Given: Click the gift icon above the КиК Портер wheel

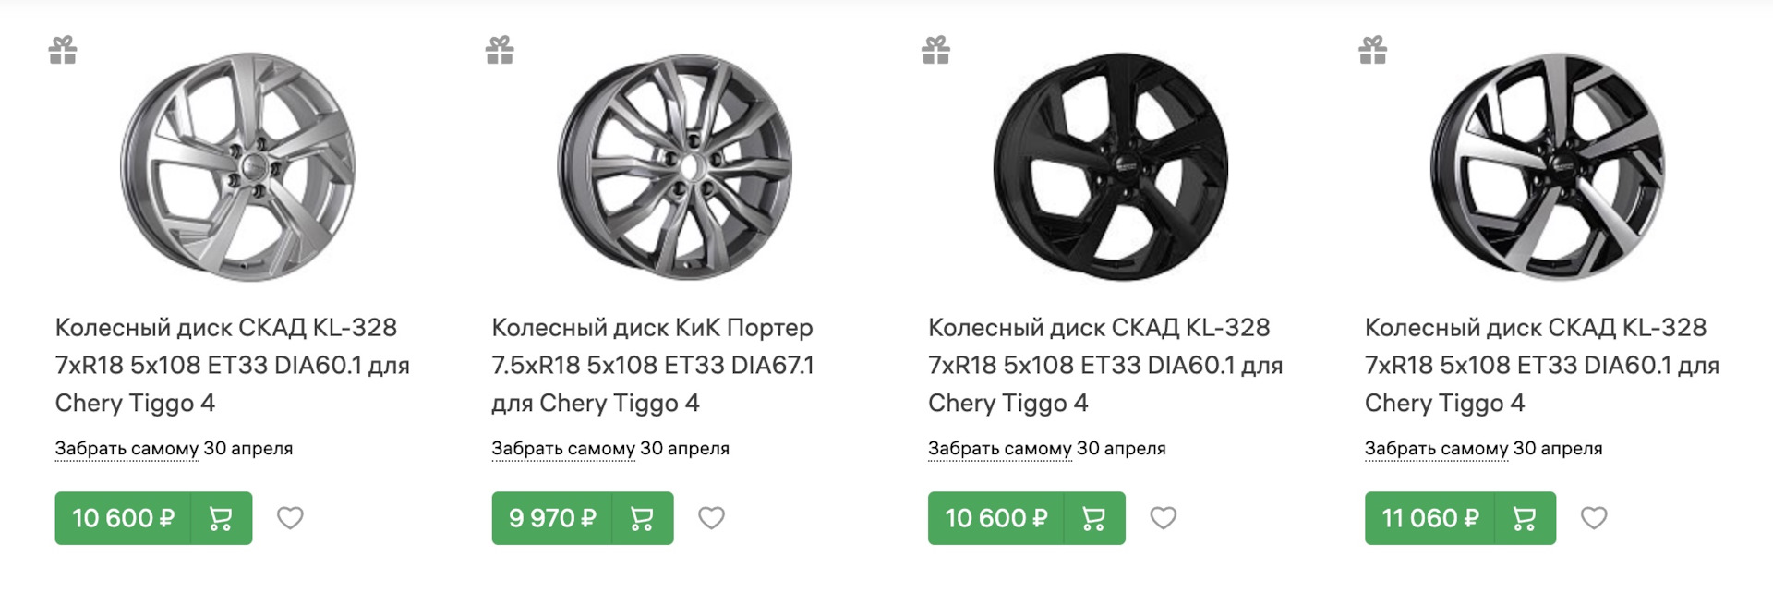Looking at the screenshot, I should [x=500, y=50].
